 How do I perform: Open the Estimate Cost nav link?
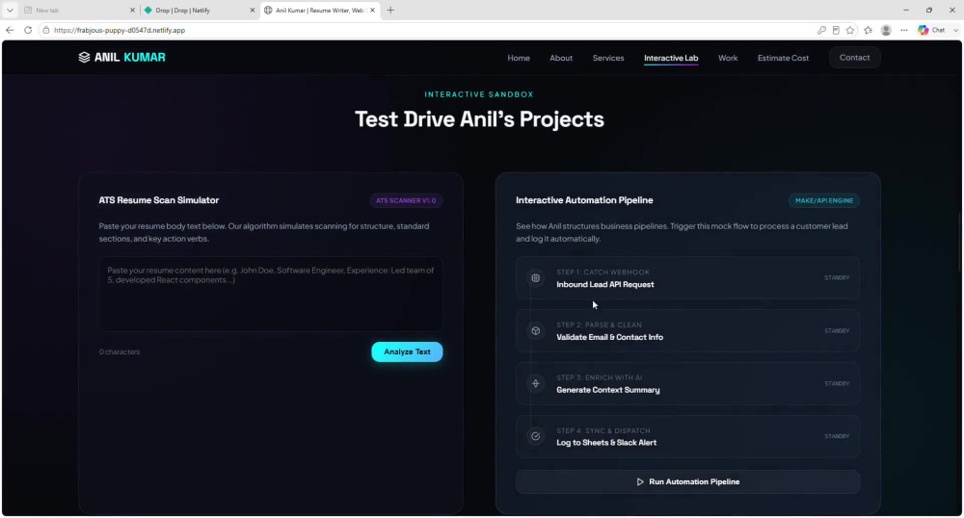click(x=783, y=58)
